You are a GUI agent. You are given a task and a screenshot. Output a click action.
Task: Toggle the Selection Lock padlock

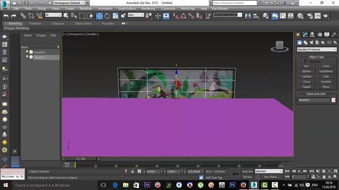[132, 171]
